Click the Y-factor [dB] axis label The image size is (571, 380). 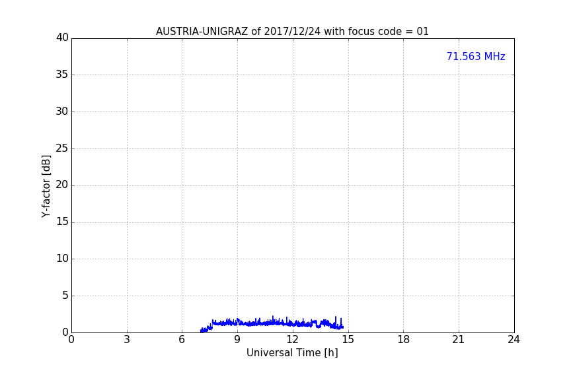[x=46, y=186]
